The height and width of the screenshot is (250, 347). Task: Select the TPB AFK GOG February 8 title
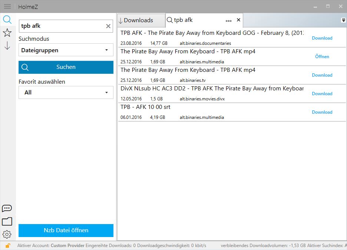click(212, 33)
